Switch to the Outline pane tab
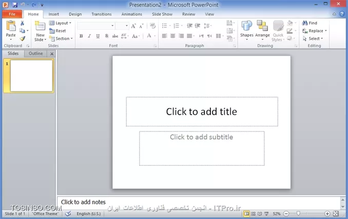The image size is (348, 219). tap(36, 53)
